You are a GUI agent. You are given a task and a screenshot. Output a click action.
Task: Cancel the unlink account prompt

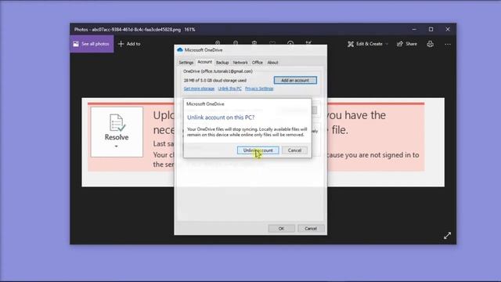click(294, 150)
